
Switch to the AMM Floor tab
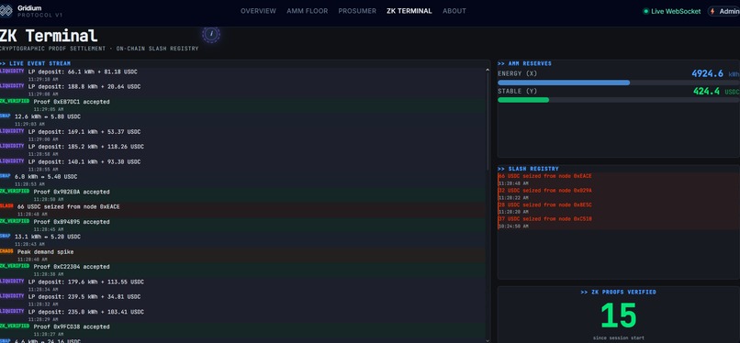coord(308,11)
